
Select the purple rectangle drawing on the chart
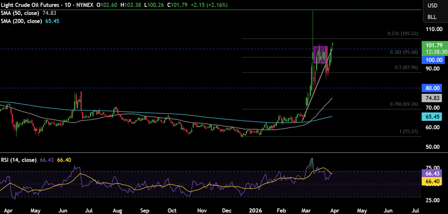click(320, 55)
